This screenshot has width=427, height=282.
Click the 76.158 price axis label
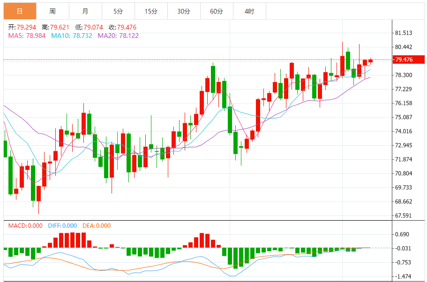pyautogui.click(x=404, y=103)
